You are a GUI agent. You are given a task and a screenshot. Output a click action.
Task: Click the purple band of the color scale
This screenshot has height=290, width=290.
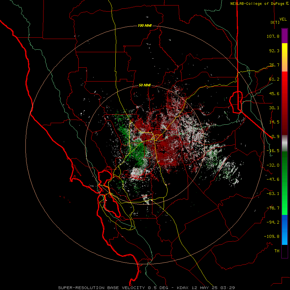point(285,36)
